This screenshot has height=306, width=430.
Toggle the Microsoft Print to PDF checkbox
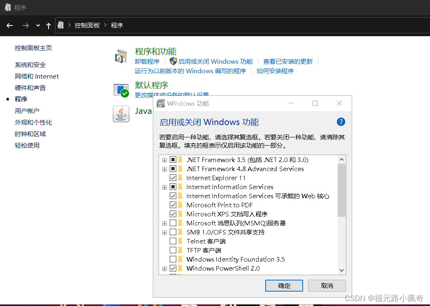[x=173, y=205]
